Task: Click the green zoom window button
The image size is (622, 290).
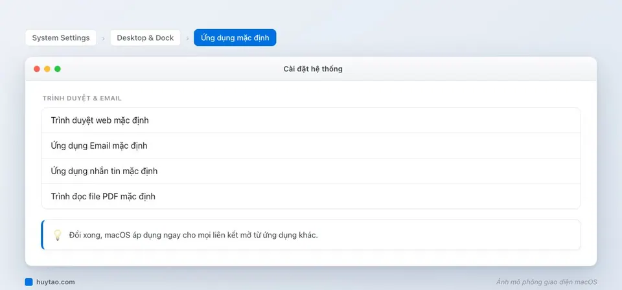Action: (x=58, y=69)
